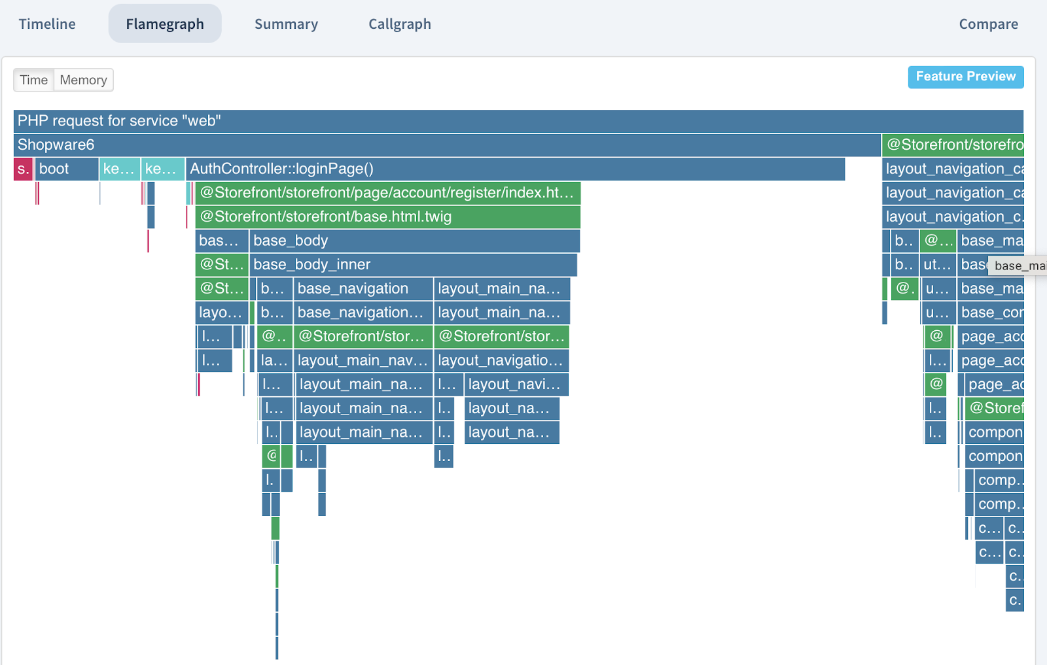Select the Flamegraph tab

(165, 24)
